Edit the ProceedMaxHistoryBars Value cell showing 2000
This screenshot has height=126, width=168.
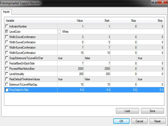[x=71, y=69]
